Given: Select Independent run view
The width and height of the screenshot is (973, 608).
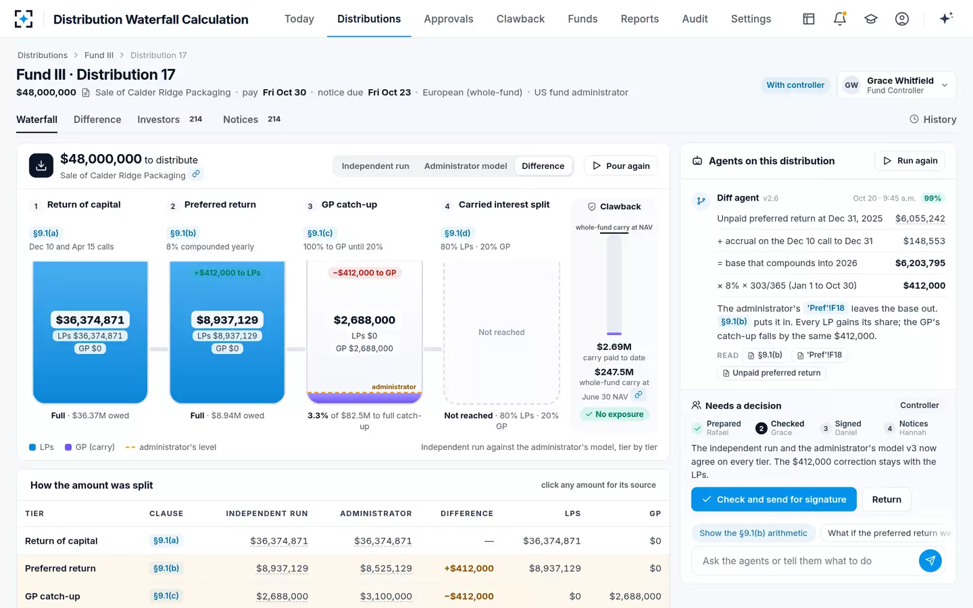Looking at the screenshot, I should click(376, 166).
